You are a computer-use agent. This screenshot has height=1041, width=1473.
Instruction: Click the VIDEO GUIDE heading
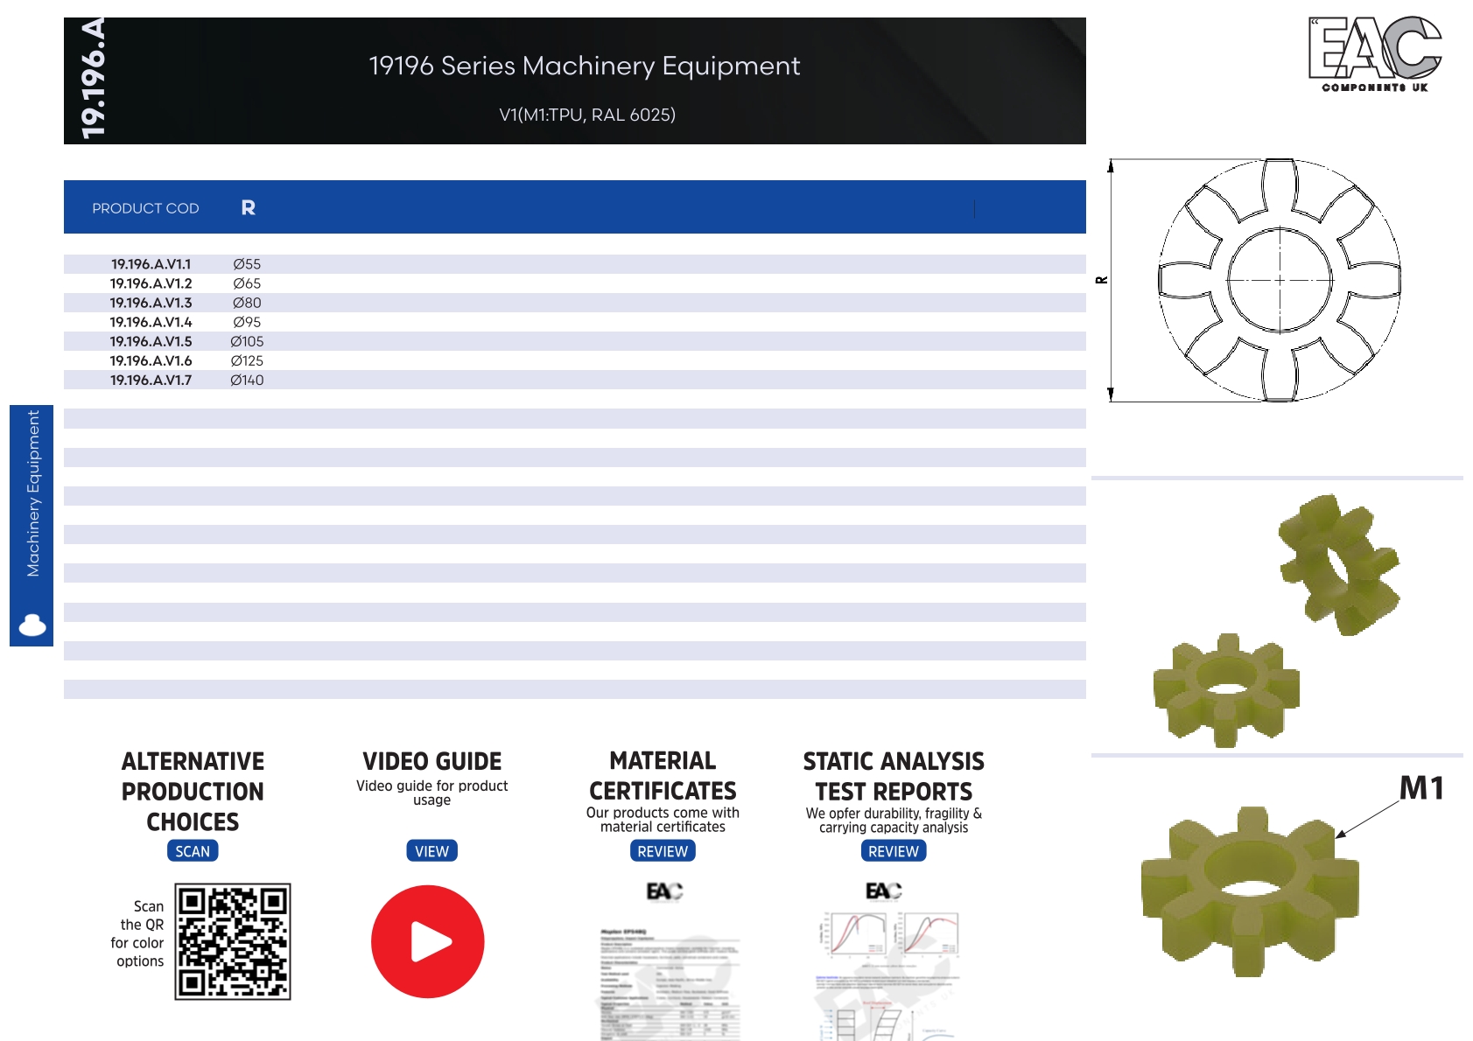click(x=432, y=761)
